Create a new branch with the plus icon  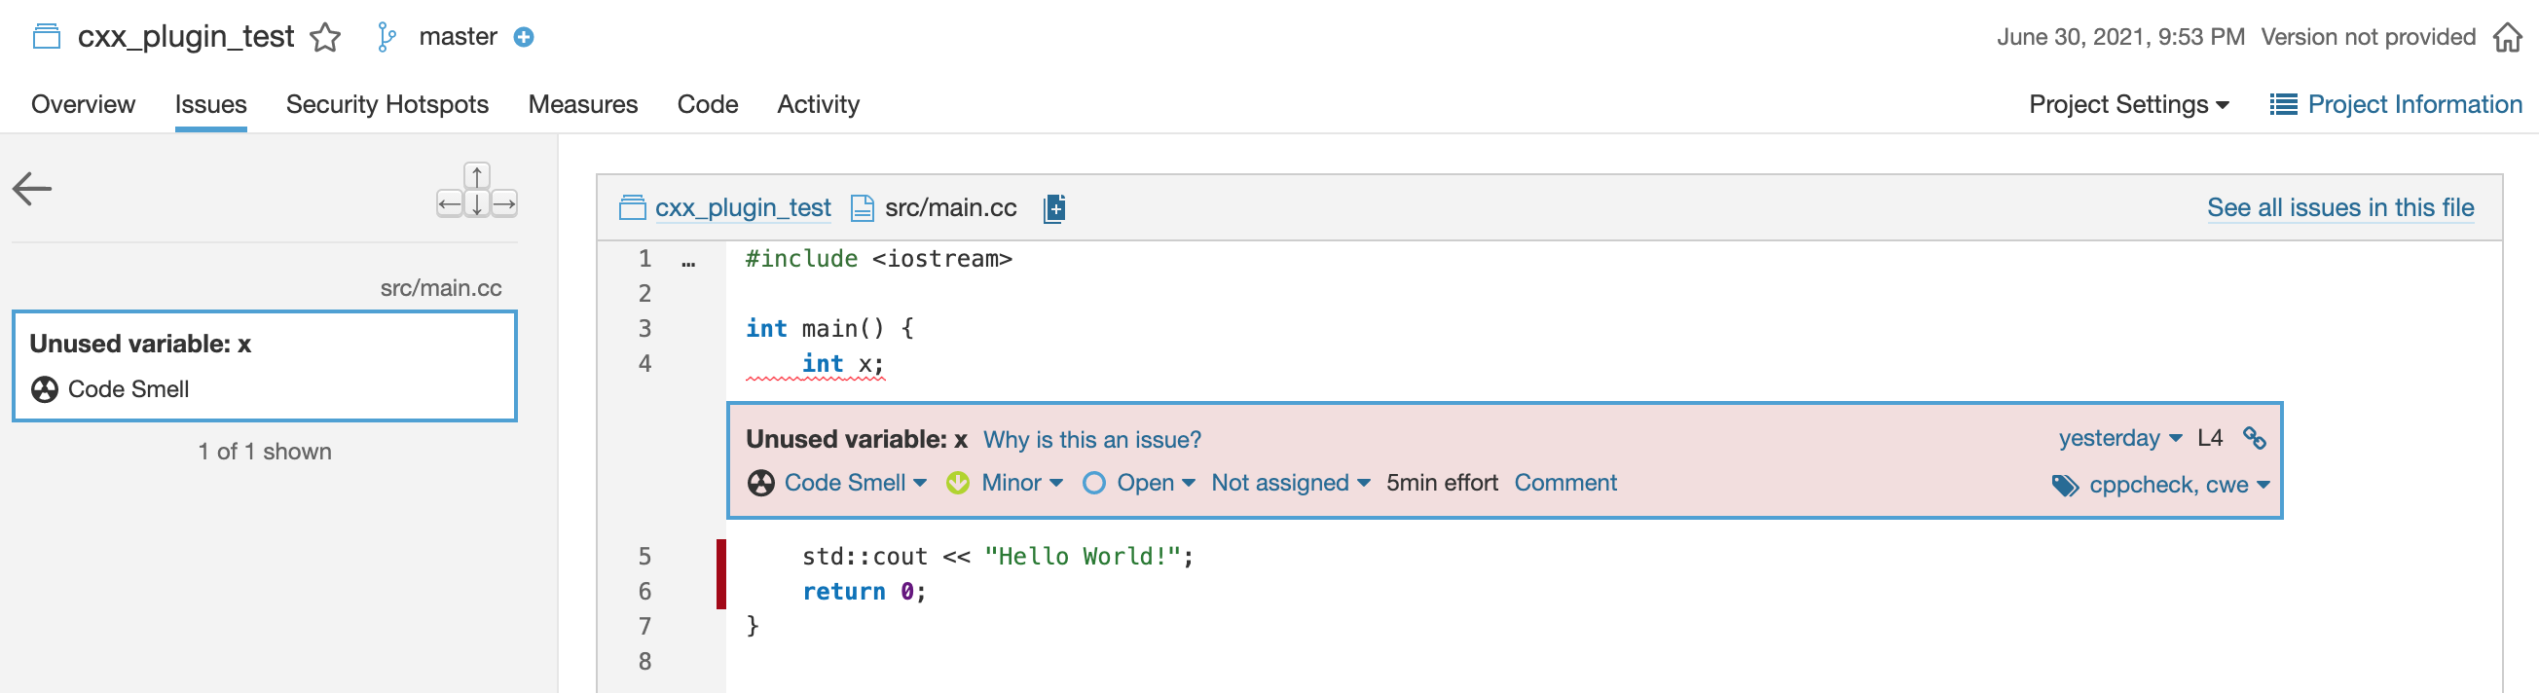(526, 36)
